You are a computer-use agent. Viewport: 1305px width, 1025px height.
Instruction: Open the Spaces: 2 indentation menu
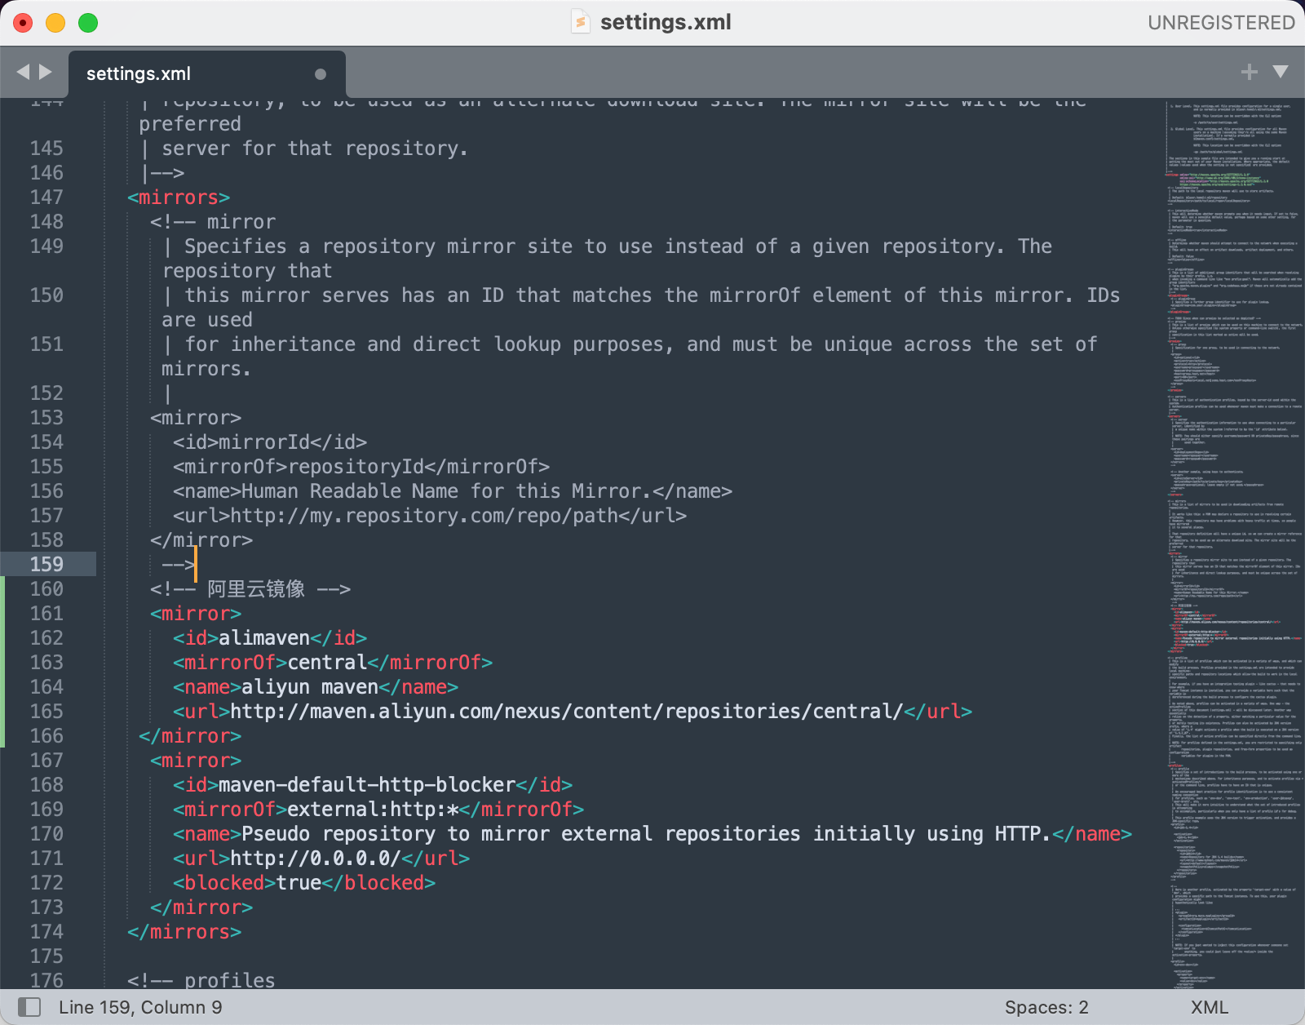[1046, 1007]
